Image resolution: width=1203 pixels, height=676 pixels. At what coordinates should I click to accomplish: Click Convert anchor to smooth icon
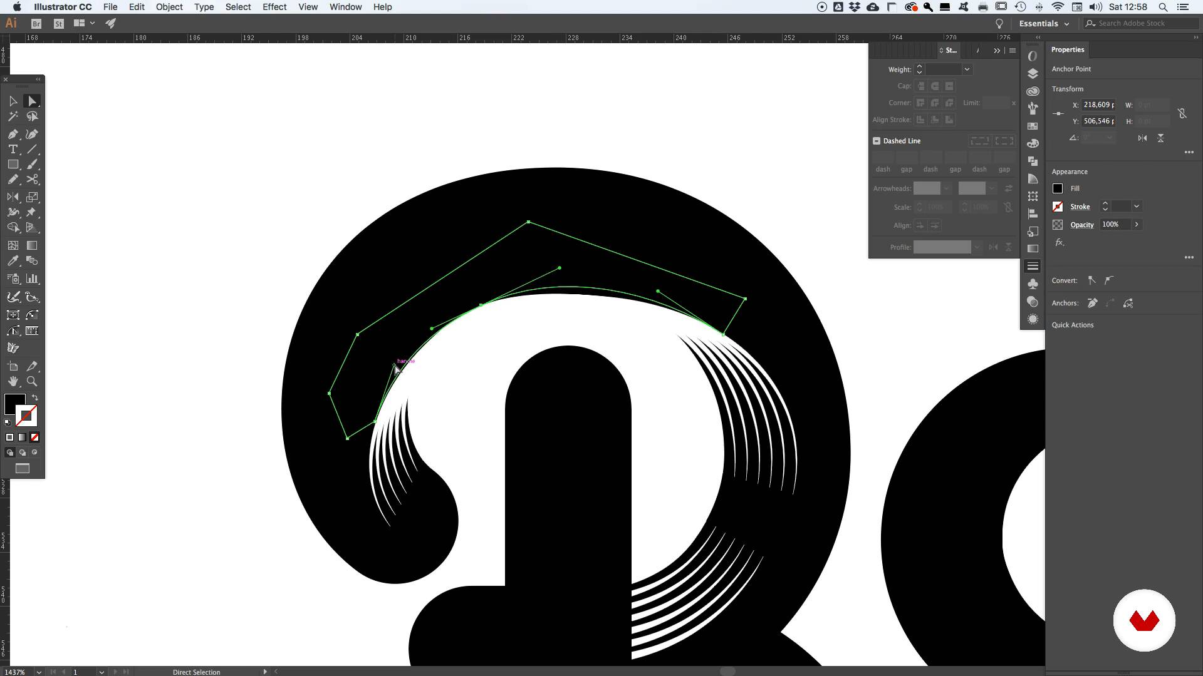coord(1109,280)
